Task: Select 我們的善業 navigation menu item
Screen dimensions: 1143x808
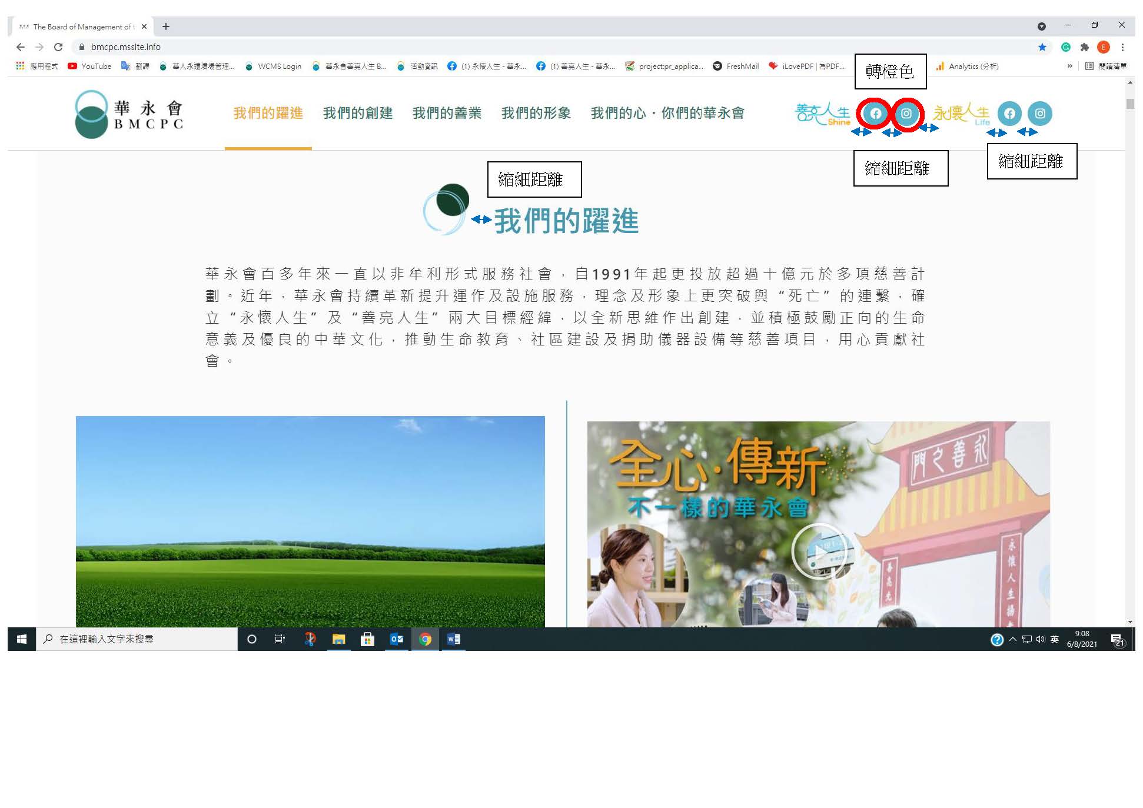Action: coord(447,113)
